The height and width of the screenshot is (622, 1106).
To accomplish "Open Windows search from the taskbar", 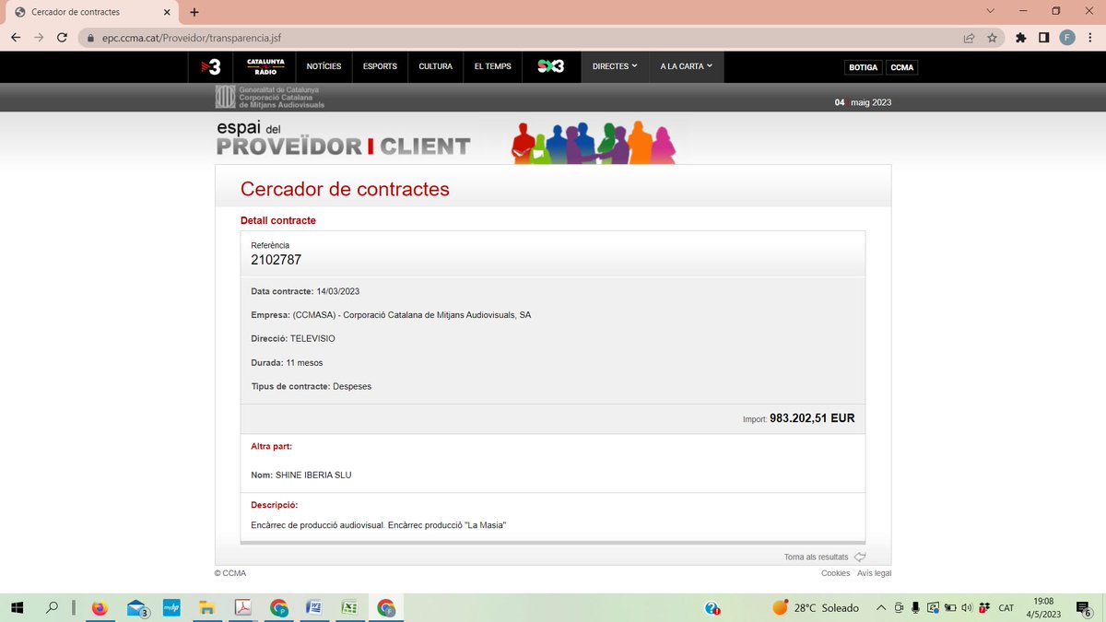I will [x=52, y=607].
